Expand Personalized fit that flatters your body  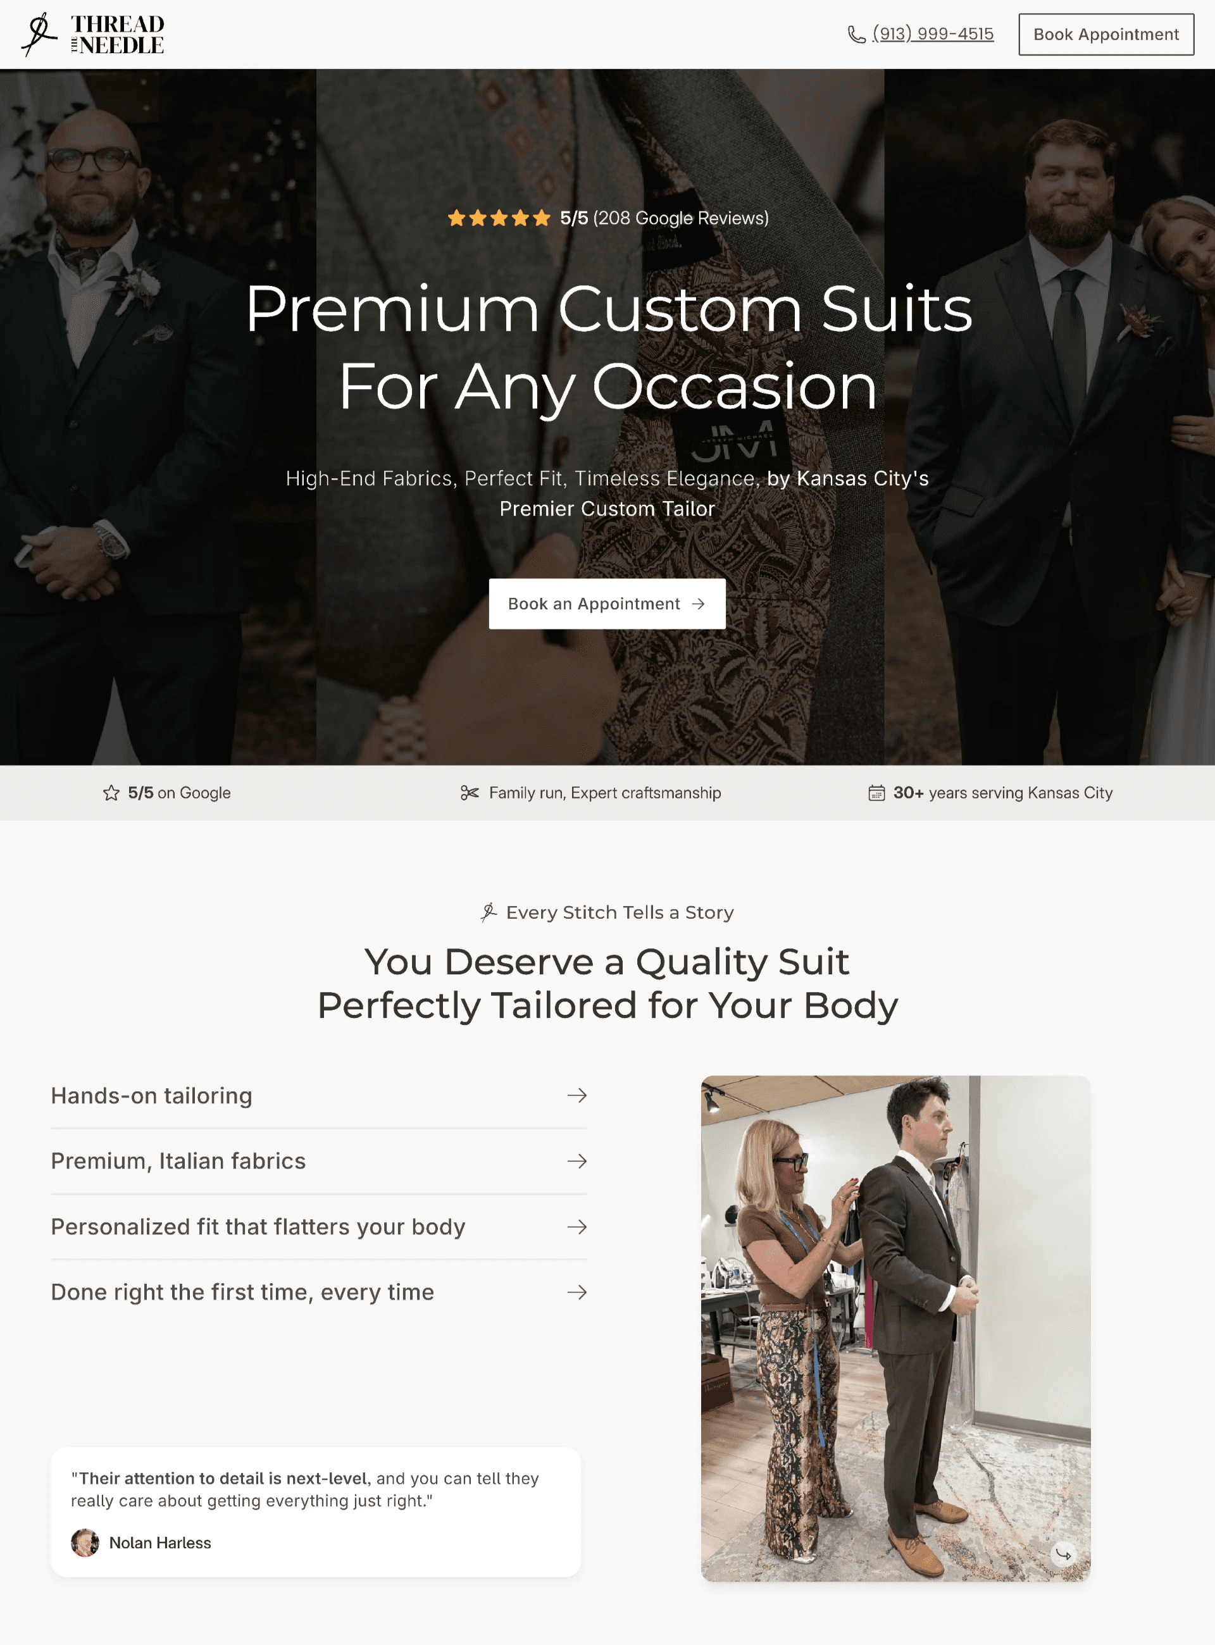[x=318, y=1227]
